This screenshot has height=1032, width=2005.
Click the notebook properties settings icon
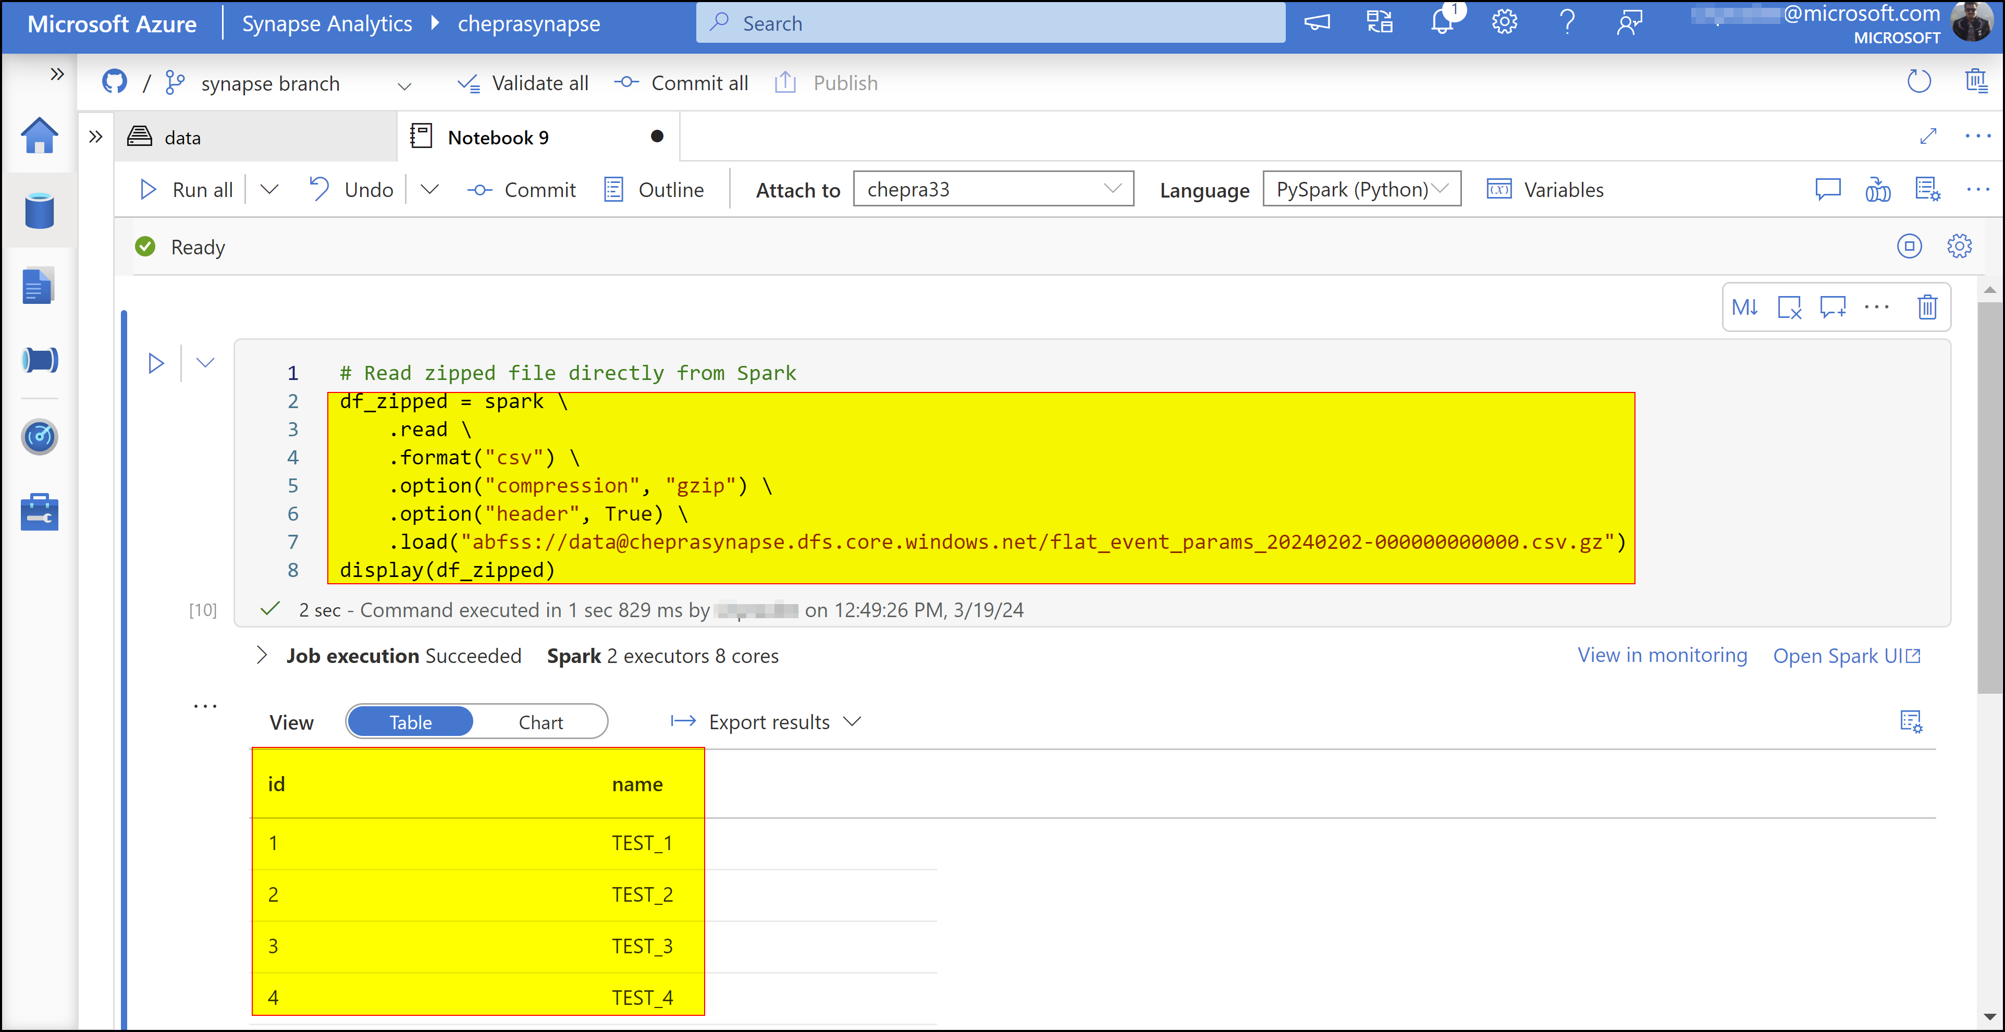click(1927, 189)
